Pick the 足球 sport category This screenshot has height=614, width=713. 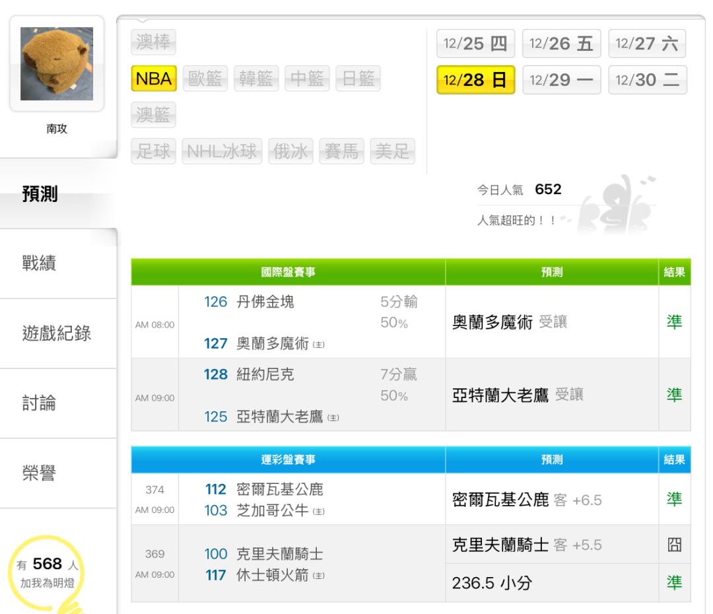[153, 151]
